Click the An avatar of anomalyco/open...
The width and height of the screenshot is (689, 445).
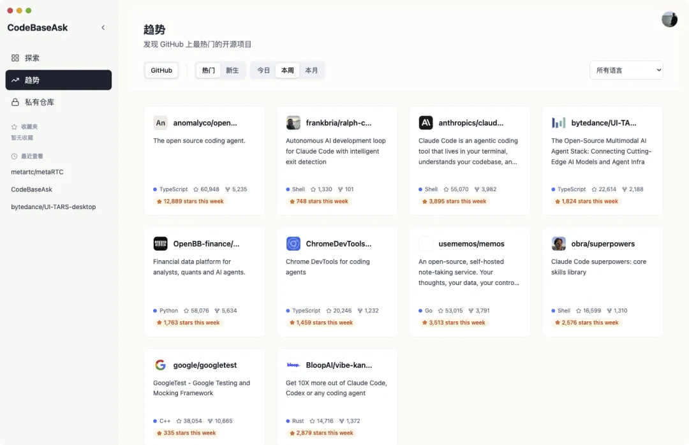pyautogui.click(x=160, y=123)
